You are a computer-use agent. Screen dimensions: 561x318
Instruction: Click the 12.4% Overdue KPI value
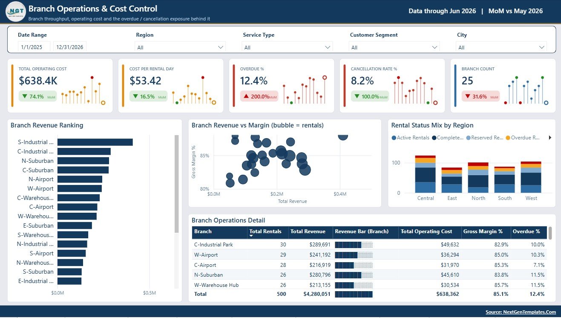click(x=254, y=81)
